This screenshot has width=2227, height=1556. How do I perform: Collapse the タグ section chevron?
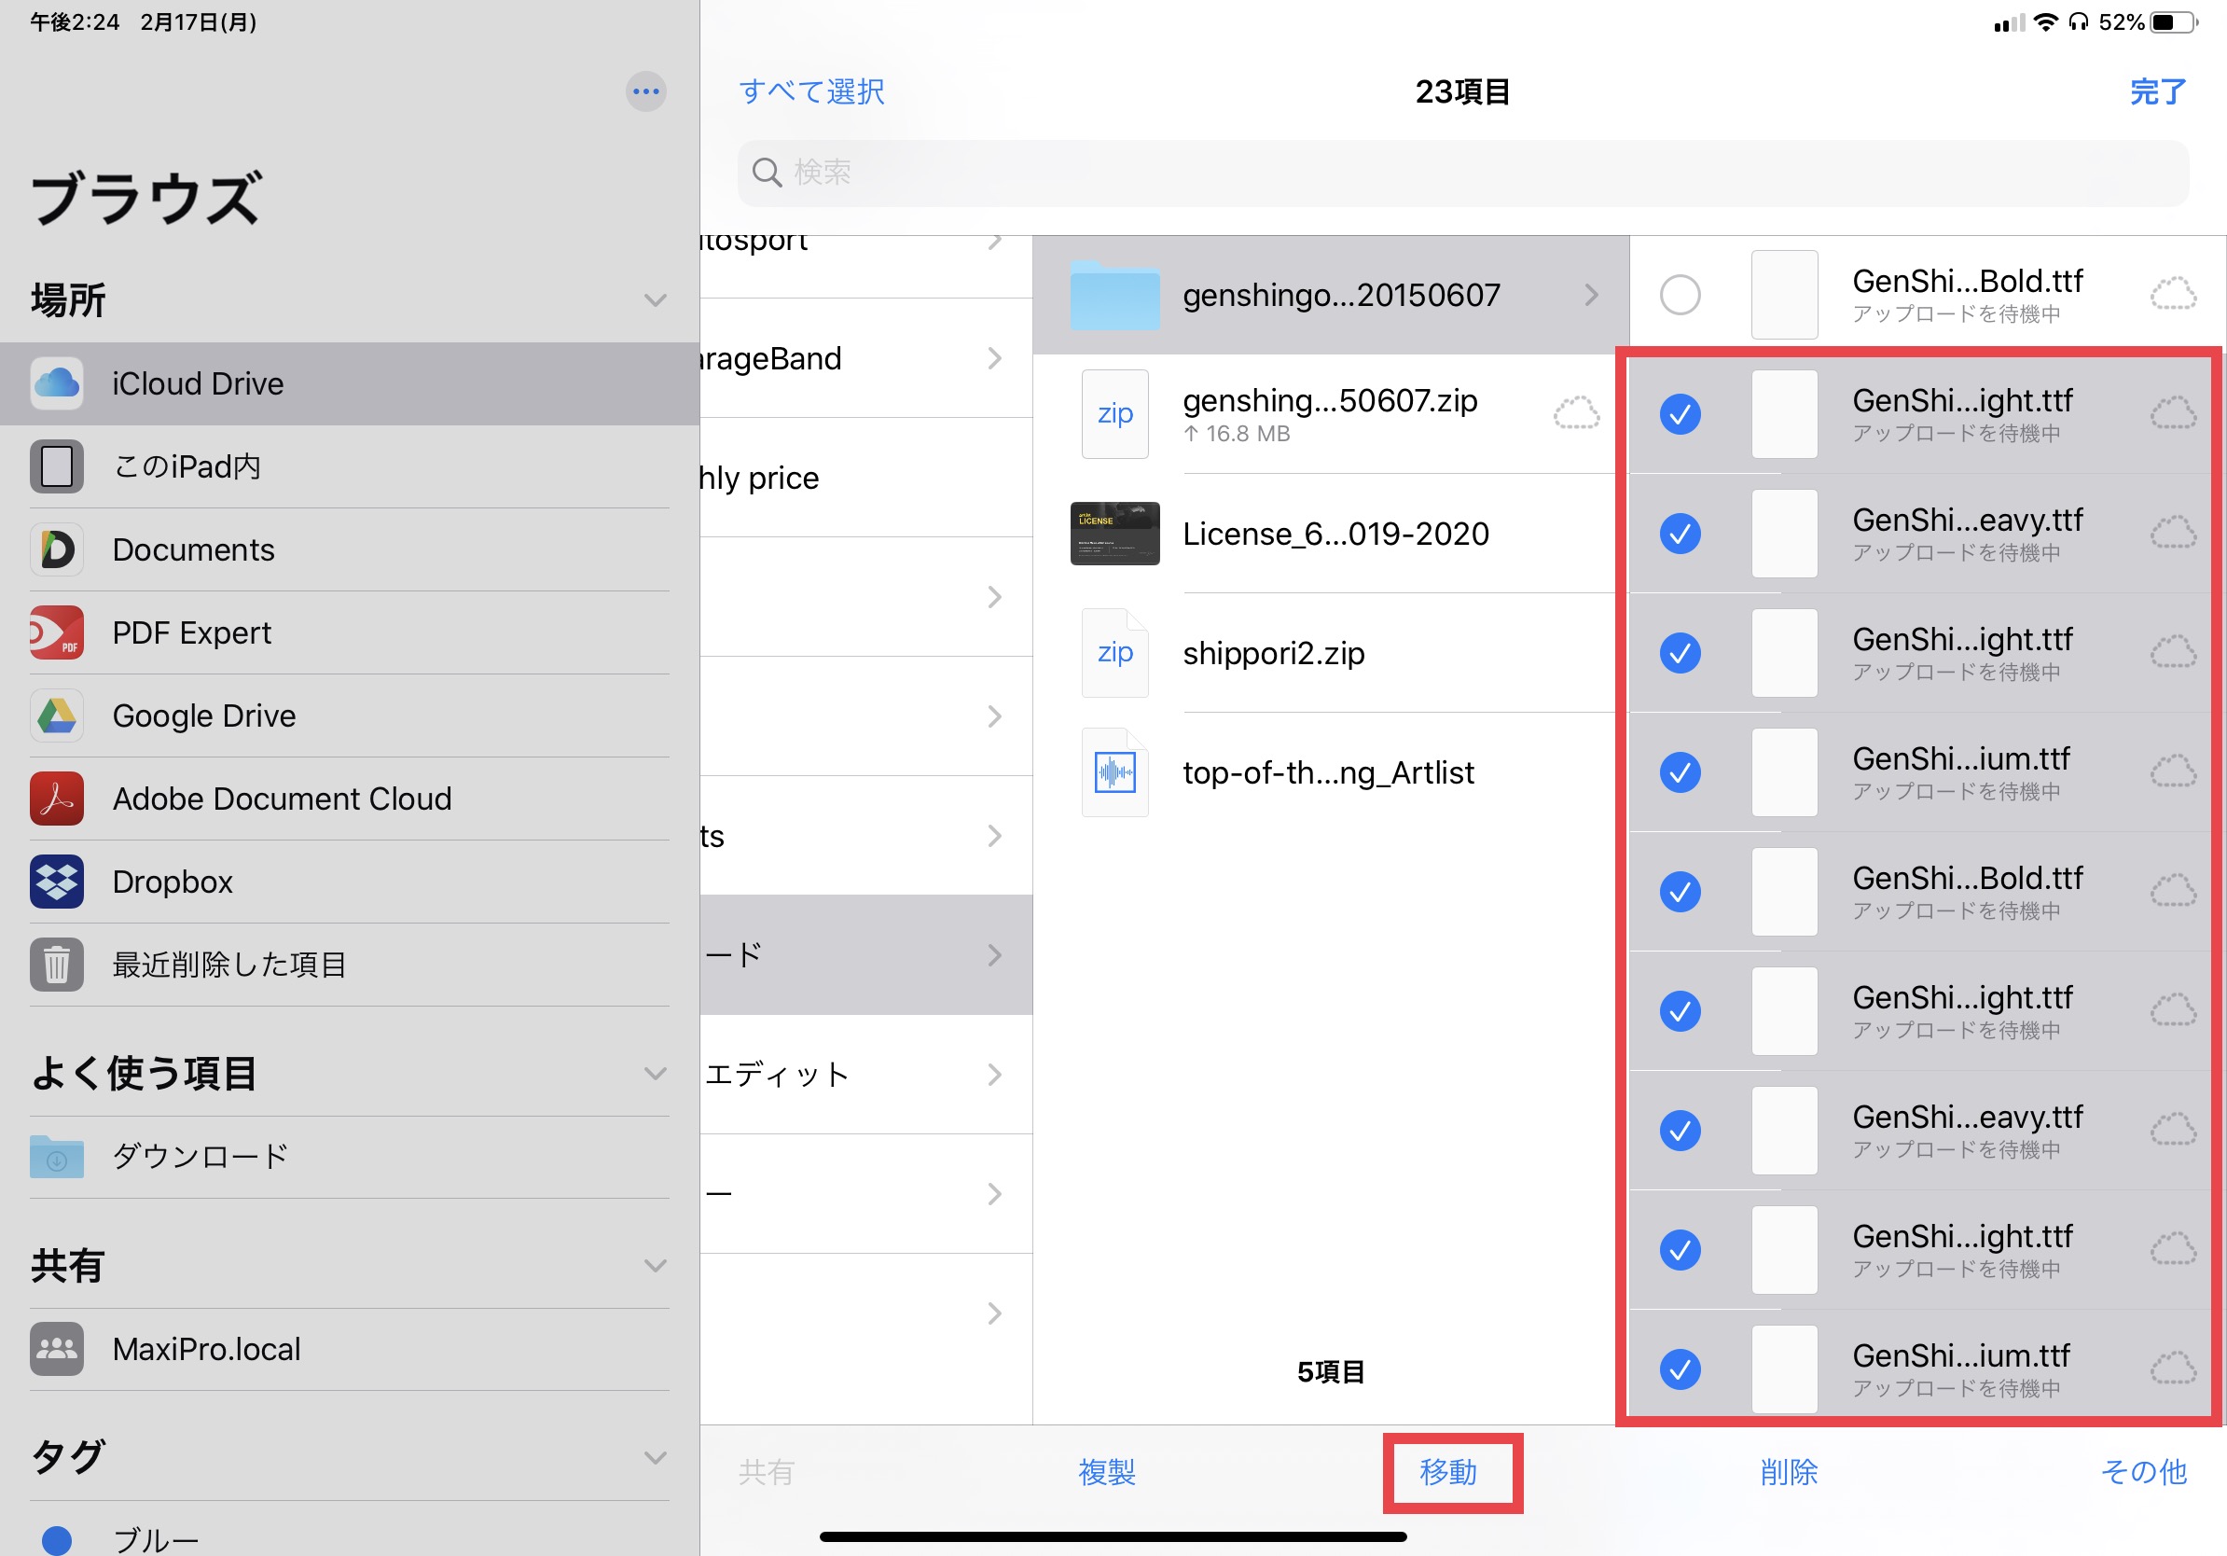coord(656,1457)
